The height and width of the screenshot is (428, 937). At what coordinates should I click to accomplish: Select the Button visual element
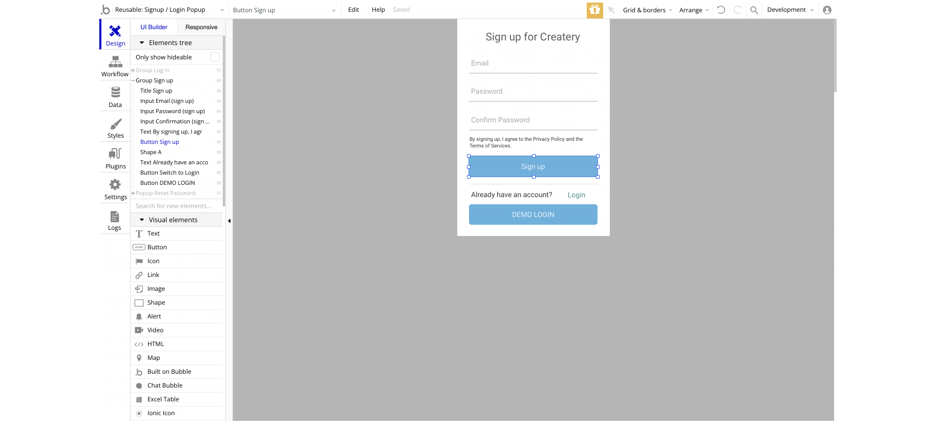[177, 247]
